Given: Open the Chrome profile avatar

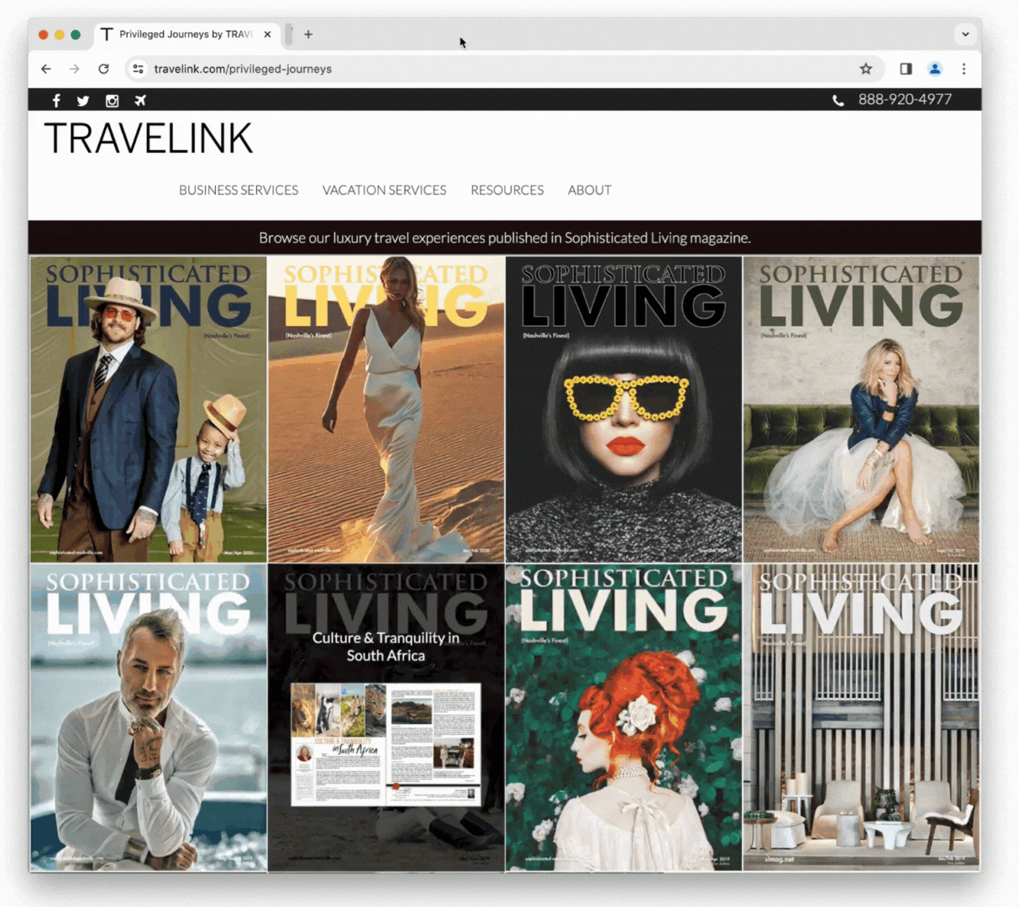Looking at the screenshot, I should pos(934,69).
